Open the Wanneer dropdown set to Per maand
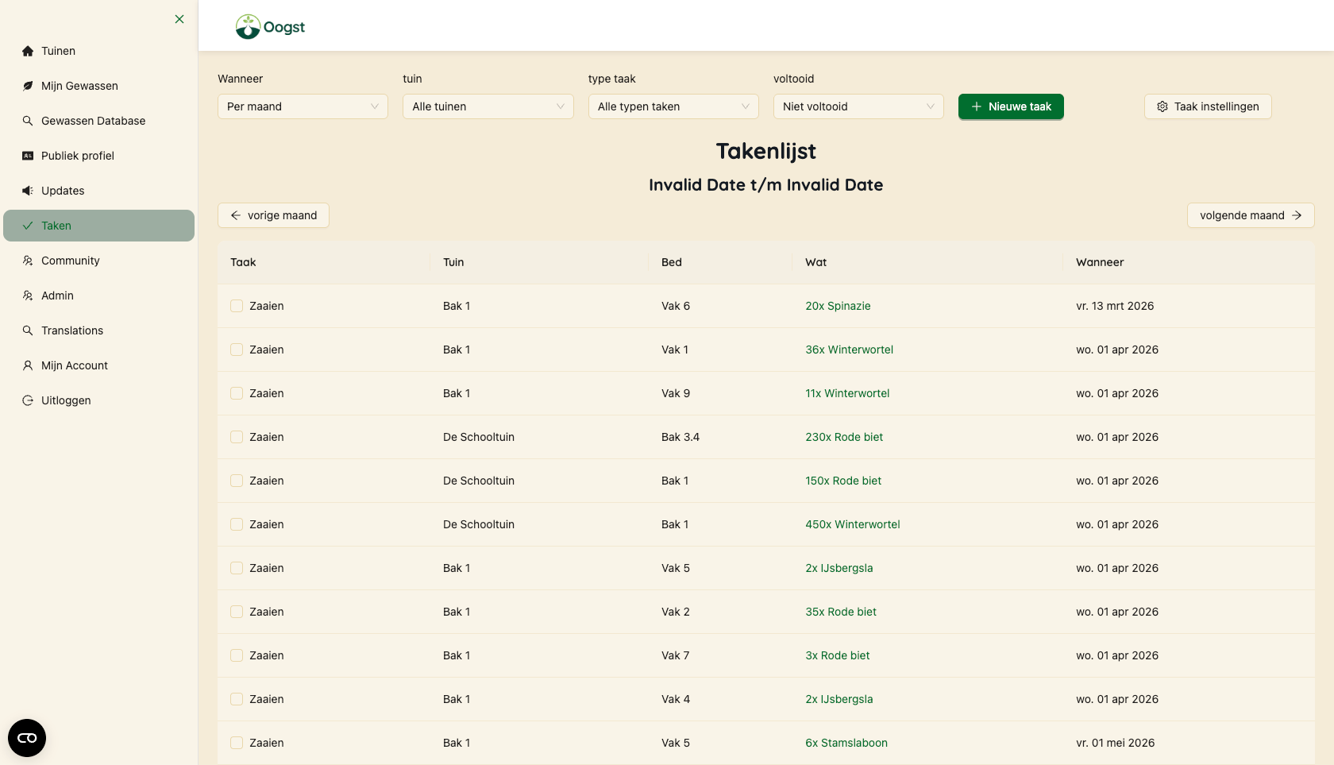The image size is (1334, 765). (x=303, y=106)
